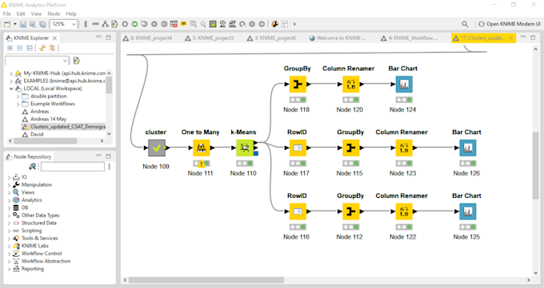Open the View menu
The image size is (544, 288).
tap(36, 14)
